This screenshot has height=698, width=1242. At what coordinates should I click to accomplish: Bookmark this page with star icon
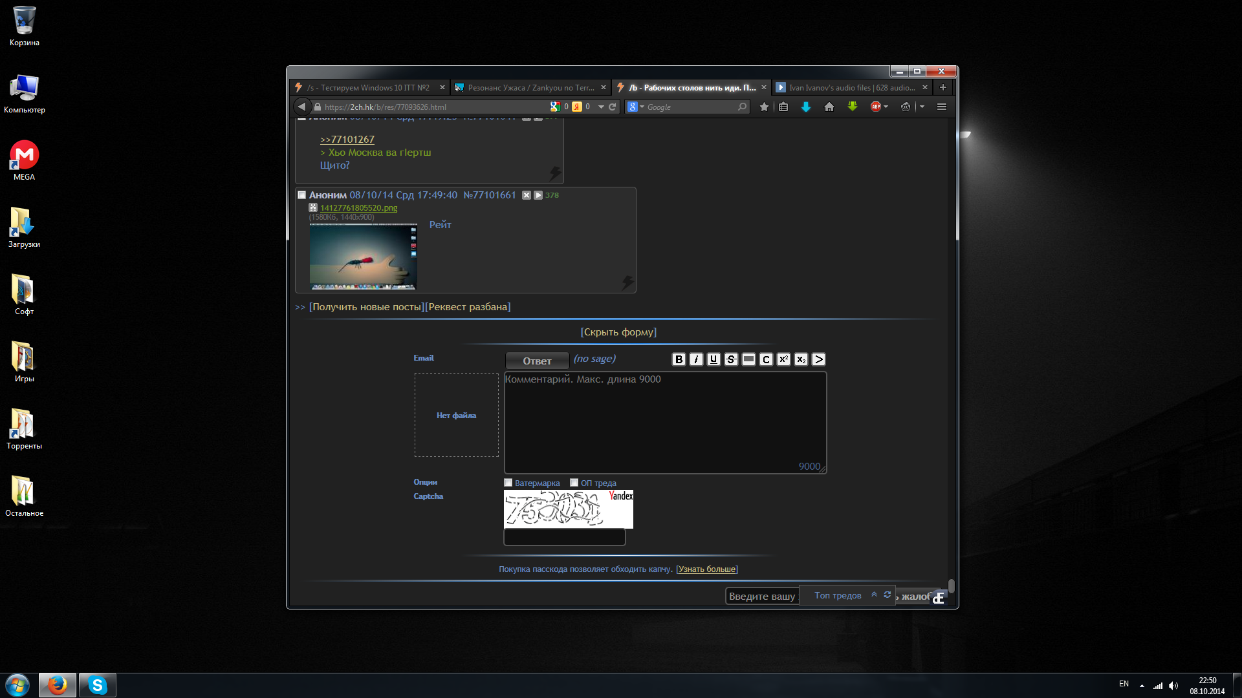click(764, 107)
